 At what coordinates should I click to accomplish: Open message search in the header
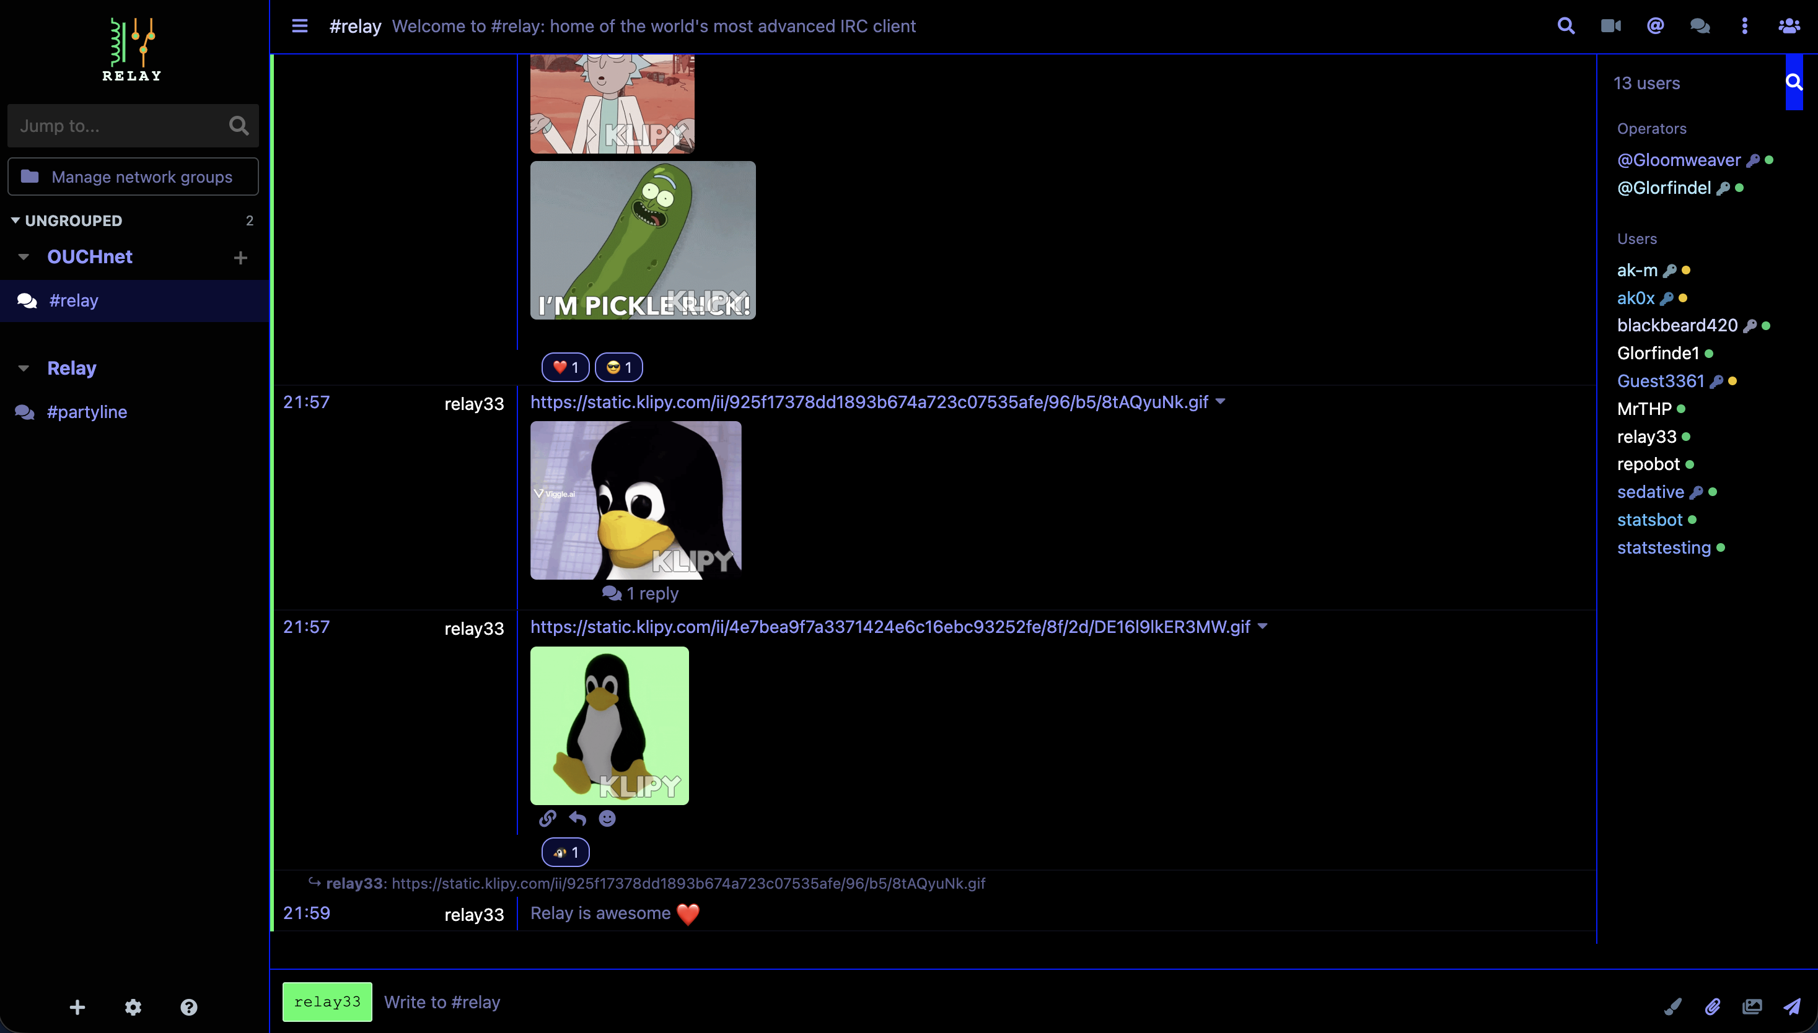(1566, 26)
